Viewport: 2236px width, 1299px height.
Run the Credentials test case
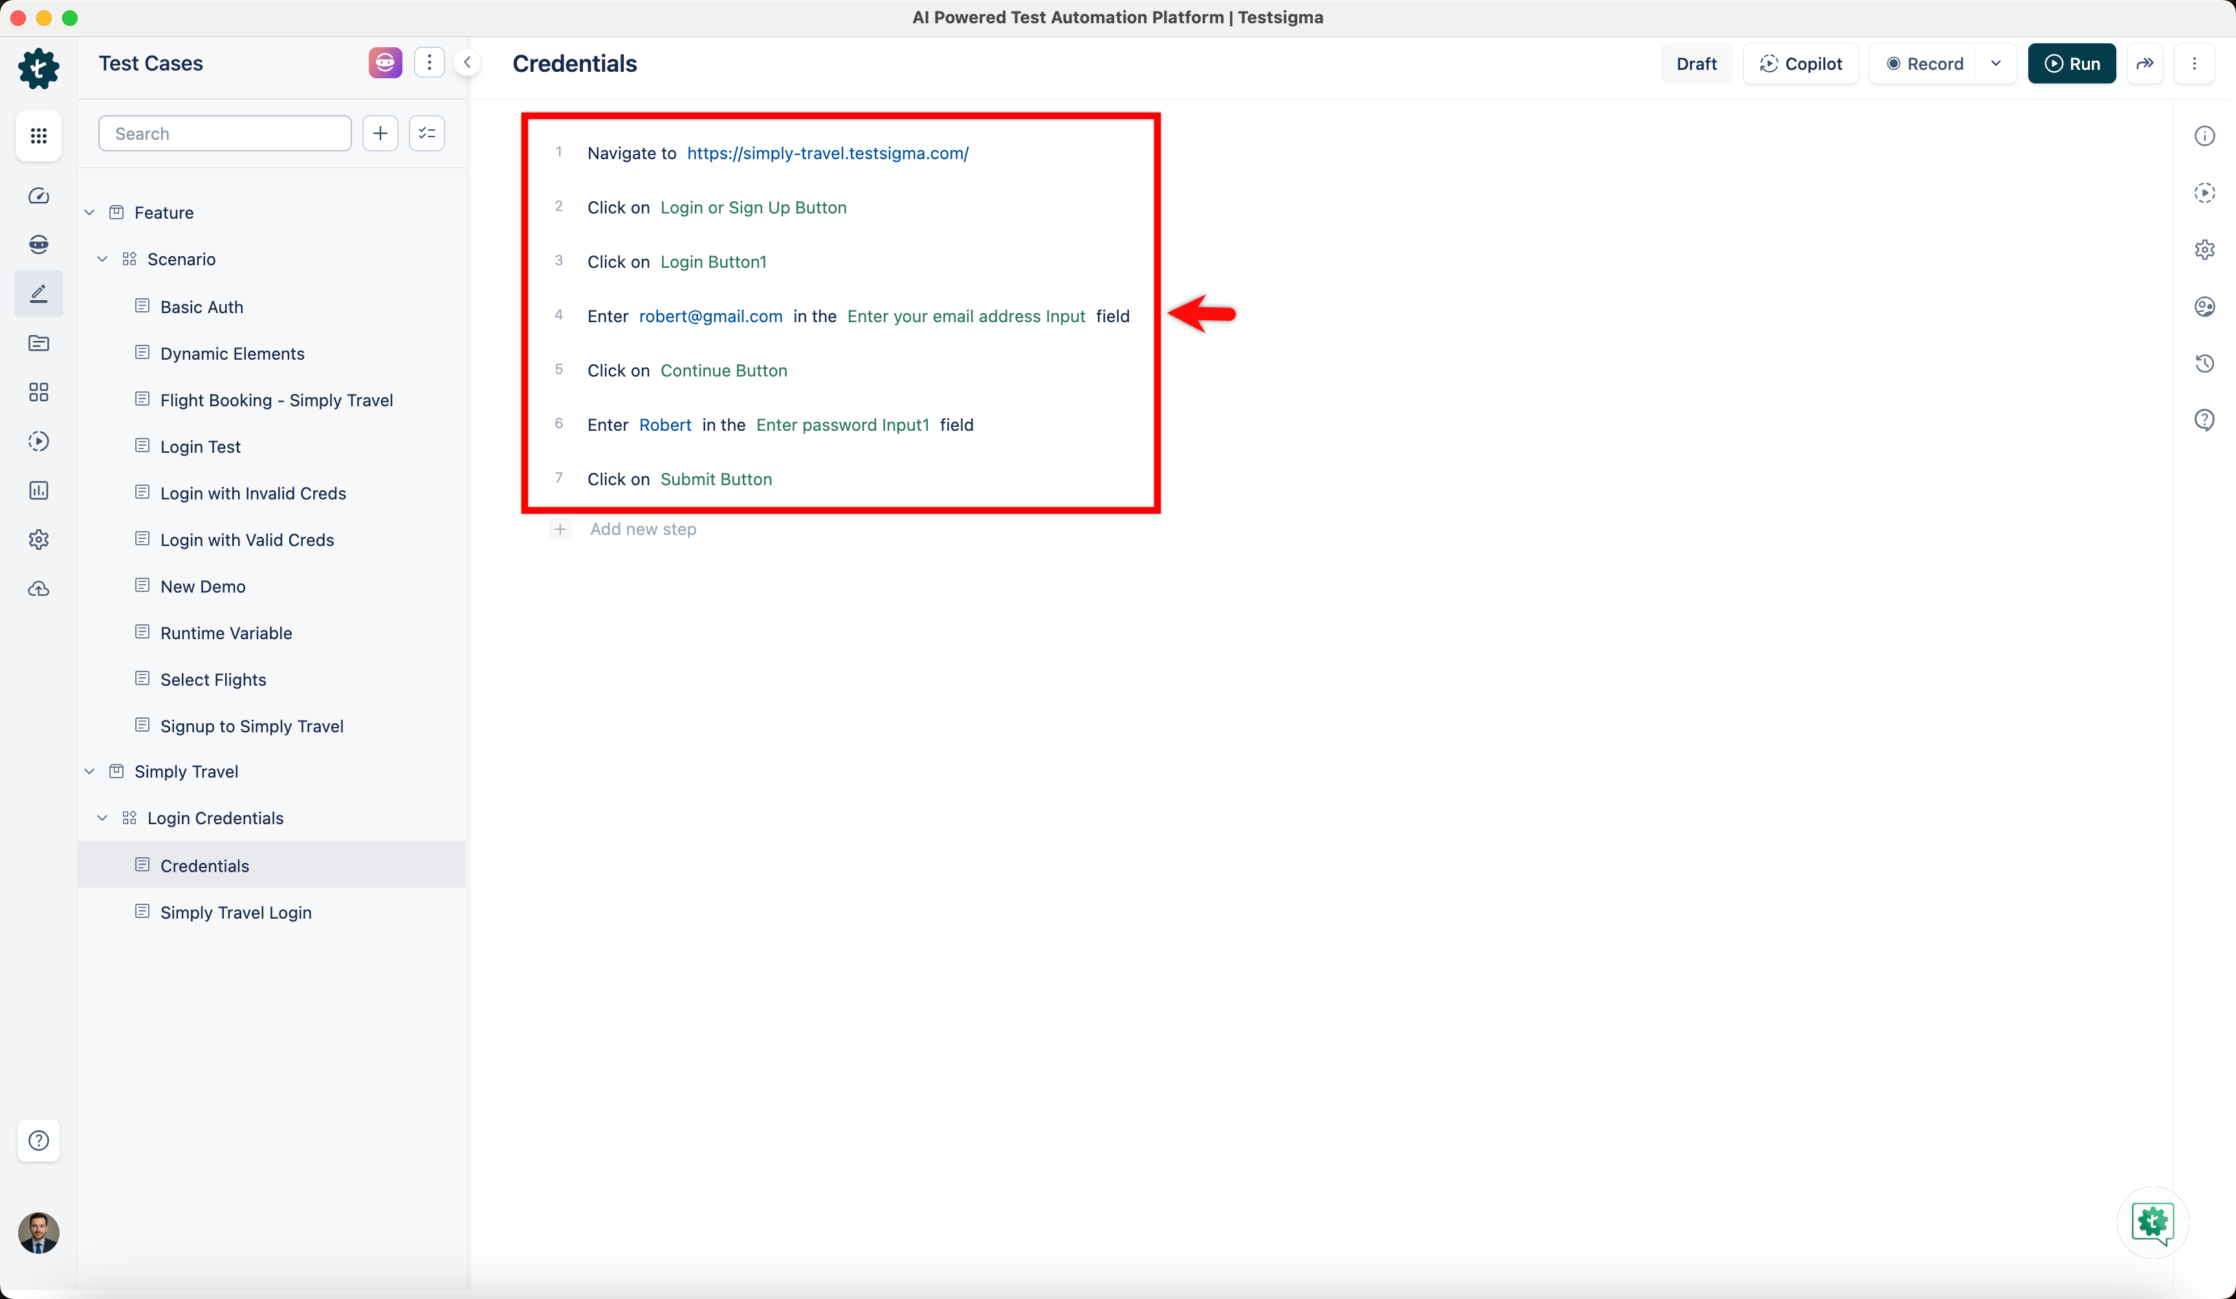point(2071,64)
